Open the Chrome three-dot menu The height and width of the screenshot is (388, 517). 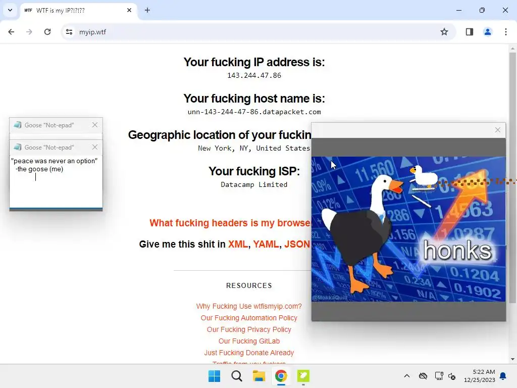(x=505, y=32)
